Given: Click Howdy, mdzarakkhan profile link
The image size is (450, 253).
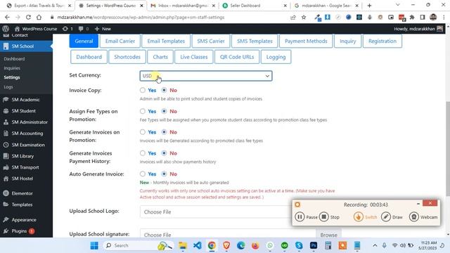Looking at the screenshot, I should [x=418, y=29].
